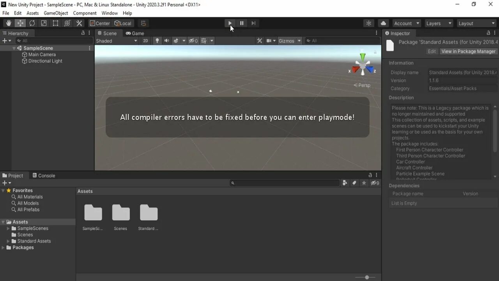Search by label in Project panel
This screenshot has height=281, width=499.
point(354,183)
